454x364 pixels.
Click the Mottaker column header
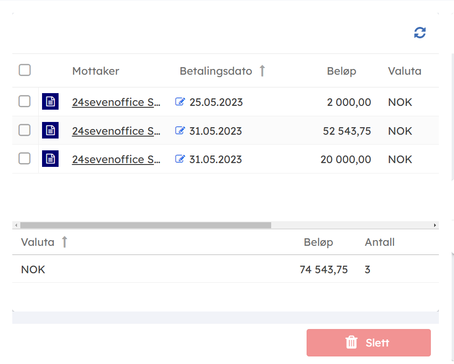coord(95,71)
